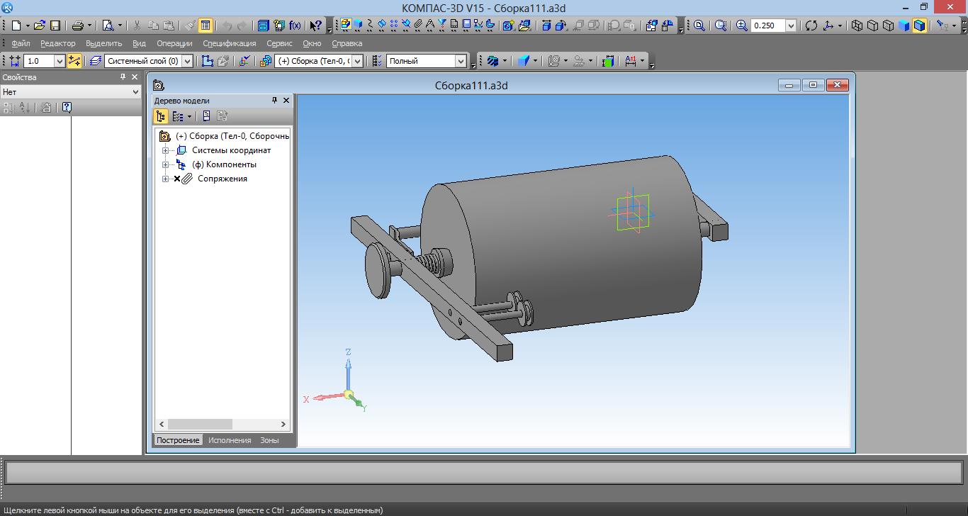Viewport: 968px width, 516px height.
Task: Toggle the snap/rounding button next to step field
Action: (74, 61)
